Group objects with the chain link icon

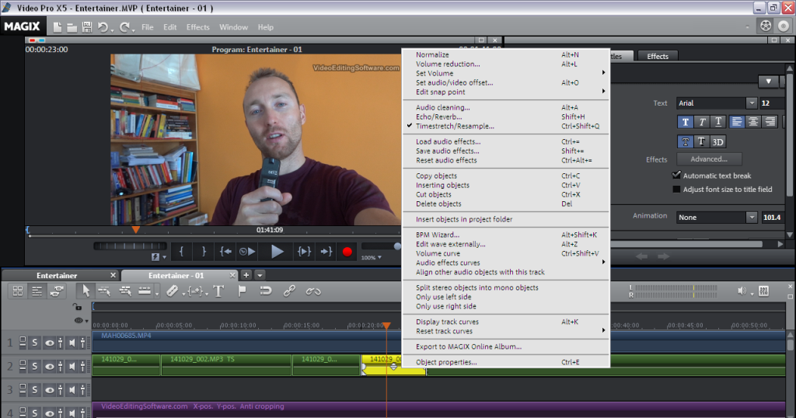pos(289,291)
